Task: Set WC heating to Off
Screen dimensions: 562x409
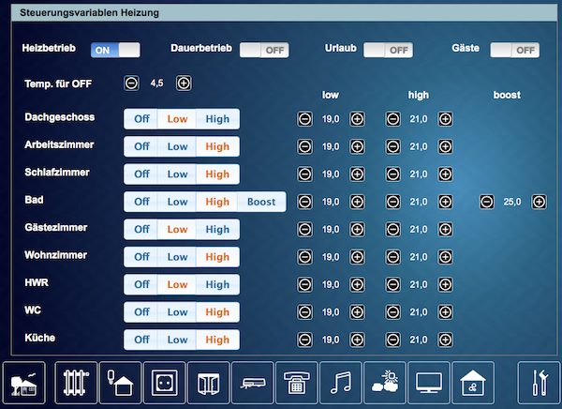Action: [x=140, y=312]
